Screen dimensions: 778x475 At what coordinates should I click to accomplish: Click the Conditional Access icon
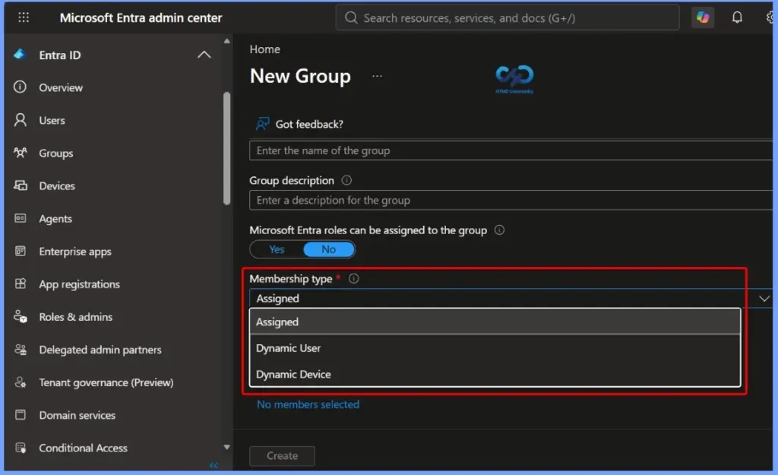21,448
